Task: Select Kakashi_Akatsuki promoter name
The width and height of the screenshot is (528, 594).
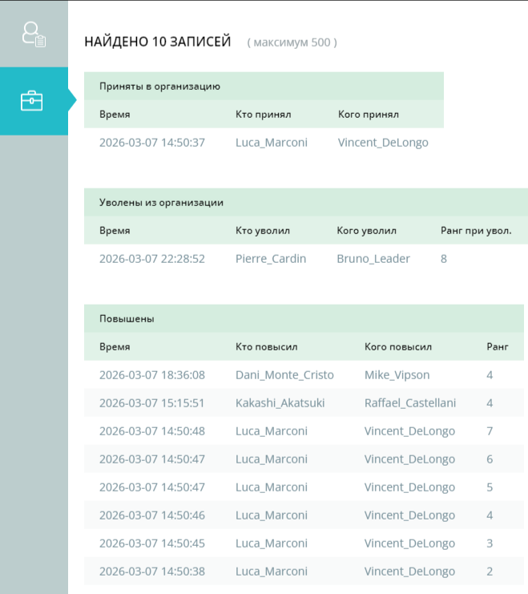Action: point(280,403)
